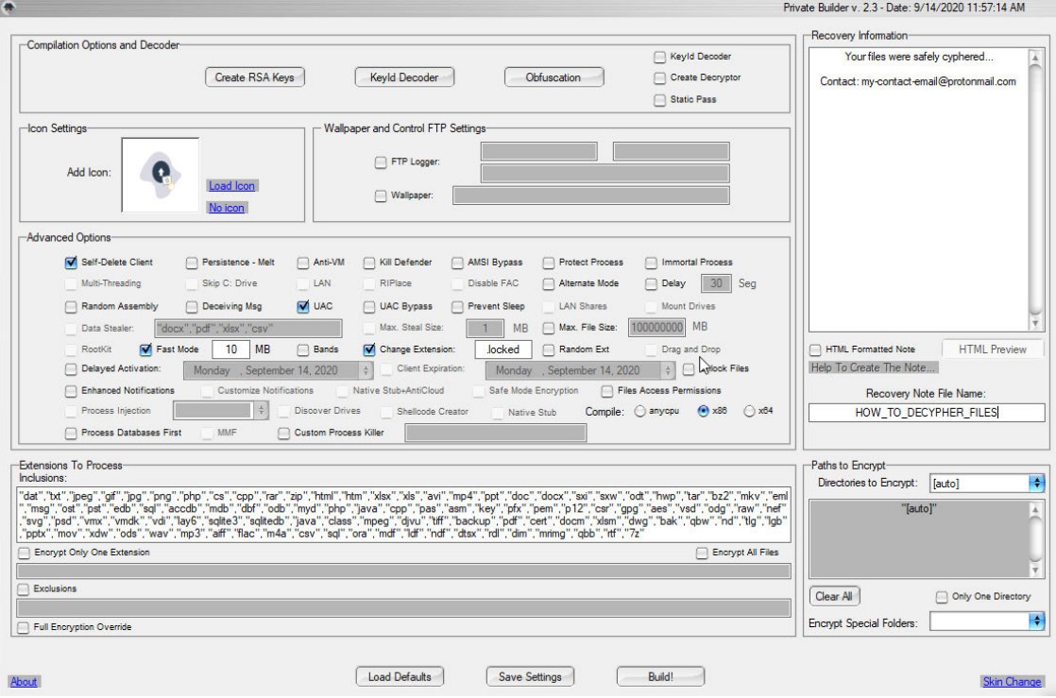Open the Delayed Activation date picker dropdown
1056x698 pixels.
click(367, 371)
